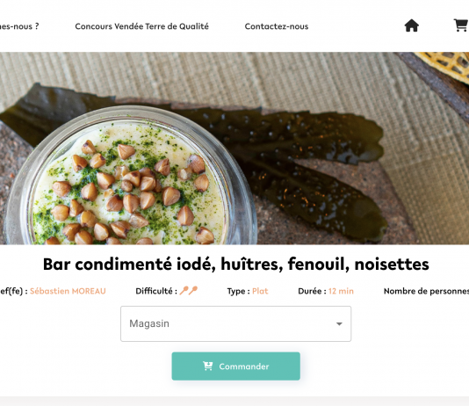This screenshot has height=406, width=469.
Task: Go to Contactez-nous page
Action: (x=277, y=26)
